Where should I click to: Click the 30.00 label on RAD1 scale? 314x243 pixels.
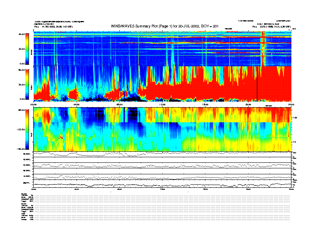pyautogui.click(x=22, y=85)
